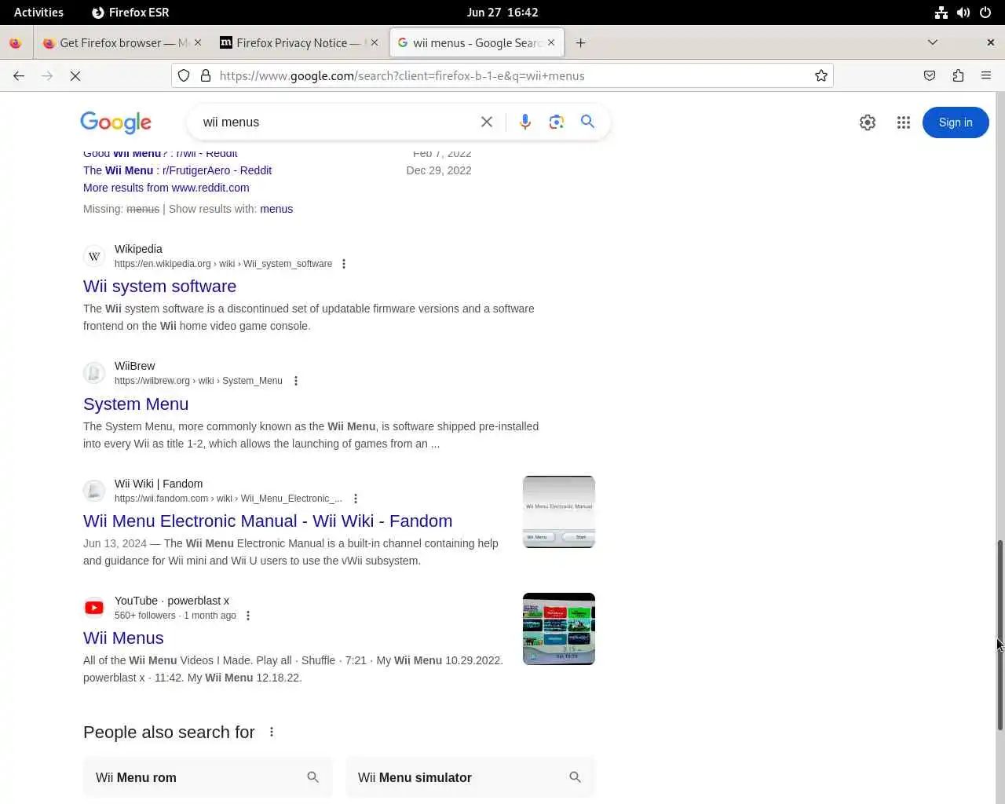Close the Firefox Privacy Notice tab

375,42
